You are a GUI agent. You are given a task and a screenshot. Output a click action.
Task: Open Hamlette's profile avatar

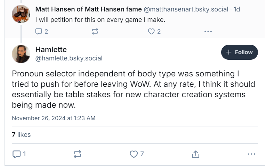tap(21, 54)
